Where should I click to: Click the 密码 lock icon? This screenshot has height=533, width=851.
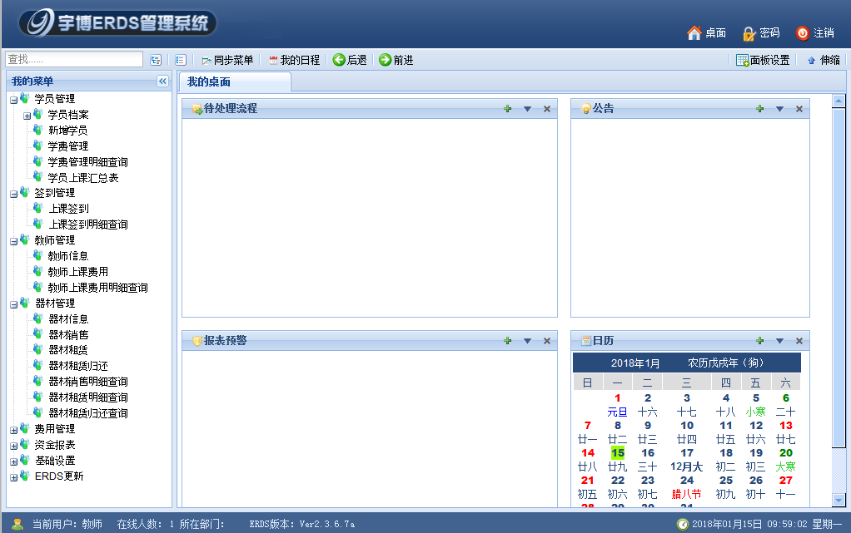(749, 33)
